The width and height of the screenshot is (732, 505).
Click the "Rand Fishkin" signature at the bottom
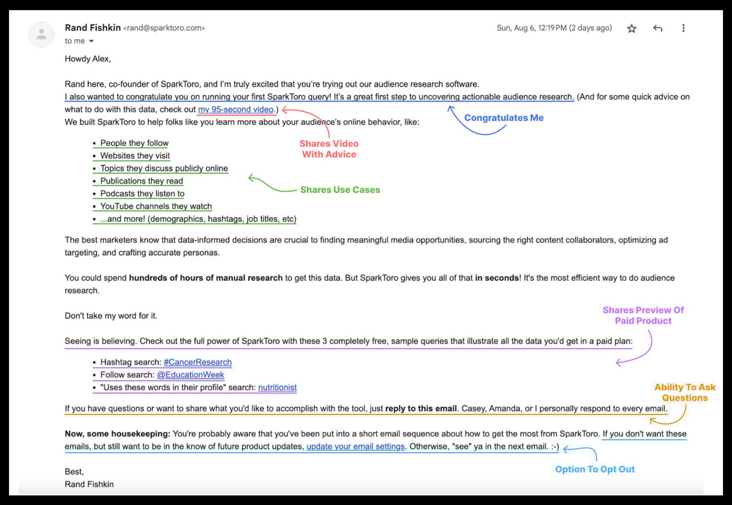89,484
